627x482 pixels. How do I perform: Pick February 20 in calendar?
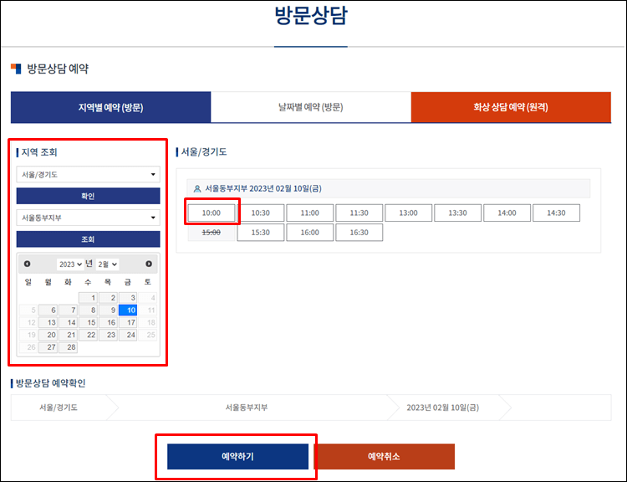pyautogui.click(x=48, y=335)
